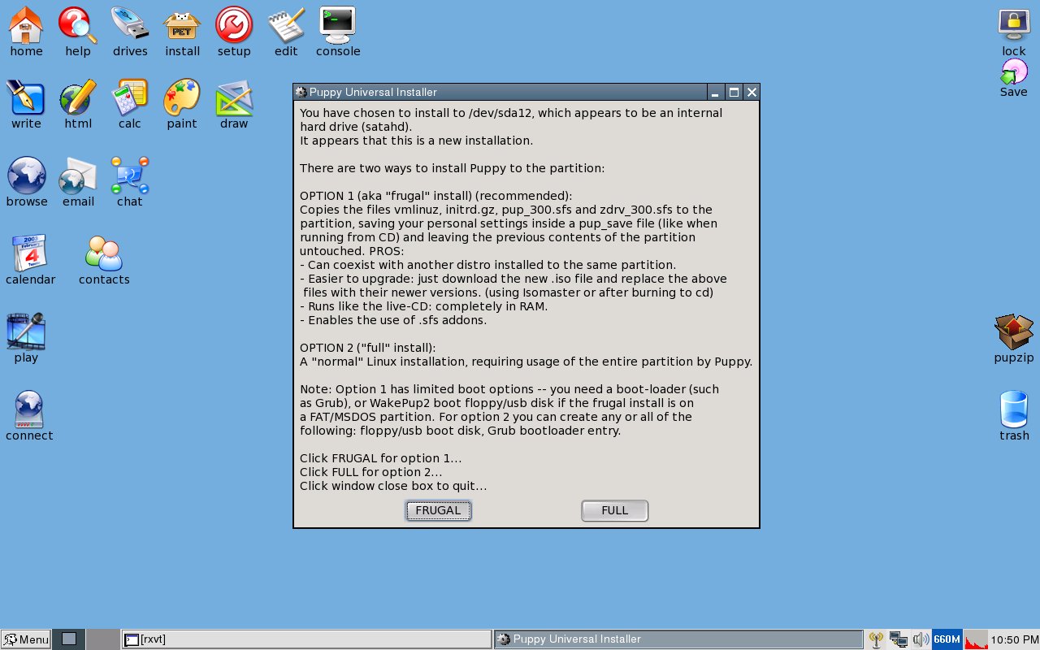Click the CPU load graph in tray

(x=977, y=639)
